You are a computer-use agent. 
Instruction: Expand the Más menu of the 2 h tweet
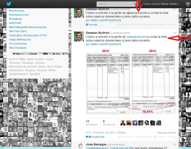[172, 25]
